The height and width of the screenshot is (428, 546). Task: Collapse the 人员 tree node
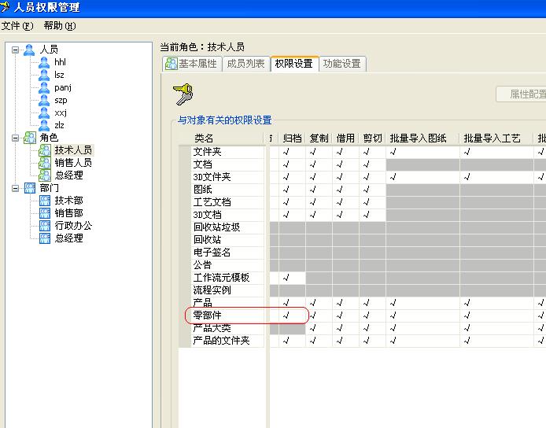point(17,50)
